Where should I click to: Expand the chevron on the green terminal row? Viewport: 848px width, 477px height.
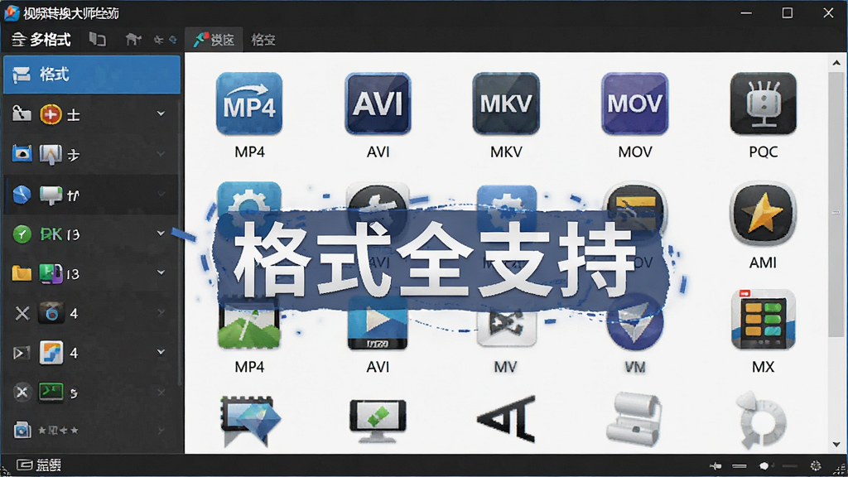coord(161,392)
